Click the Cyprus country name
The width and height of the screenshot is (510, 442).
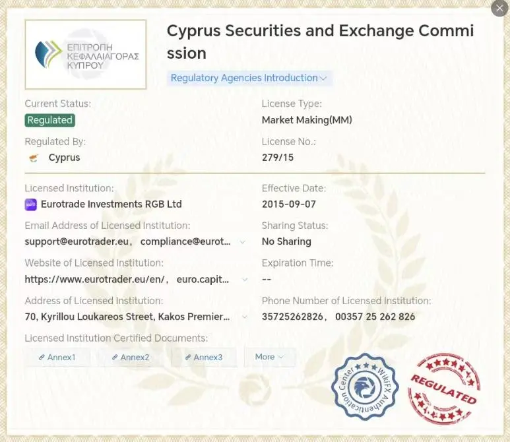coord(64,158)
